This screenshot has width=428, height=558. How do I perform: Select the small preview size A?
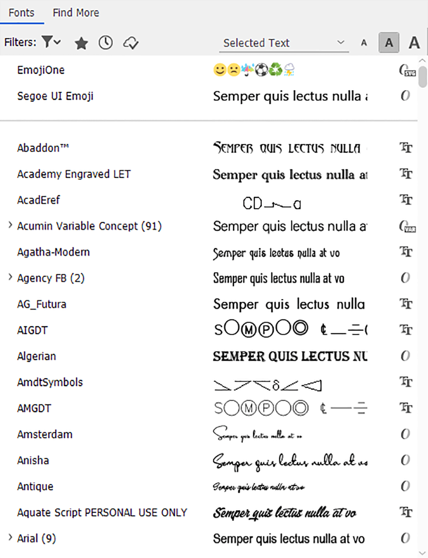point(364,42)
